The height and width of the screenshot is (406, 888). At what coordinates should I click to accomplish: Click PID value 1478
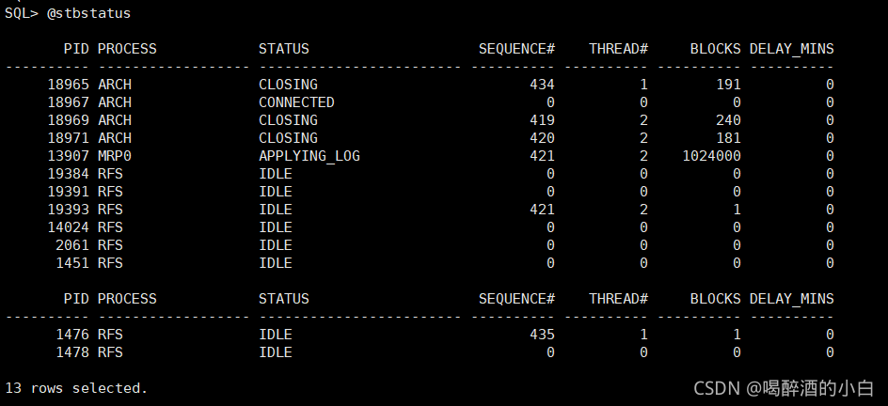72,352
